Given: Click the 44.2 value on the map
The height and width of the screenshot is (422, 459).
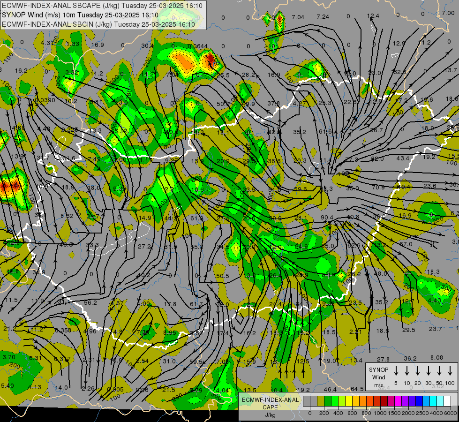Looking at the screenshot, I should pyautogui.click(x=170, y=218).
